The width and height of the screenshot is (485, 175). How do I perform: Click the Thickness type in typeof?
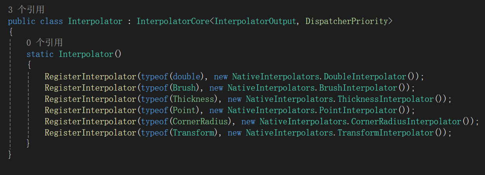(194, 99)
